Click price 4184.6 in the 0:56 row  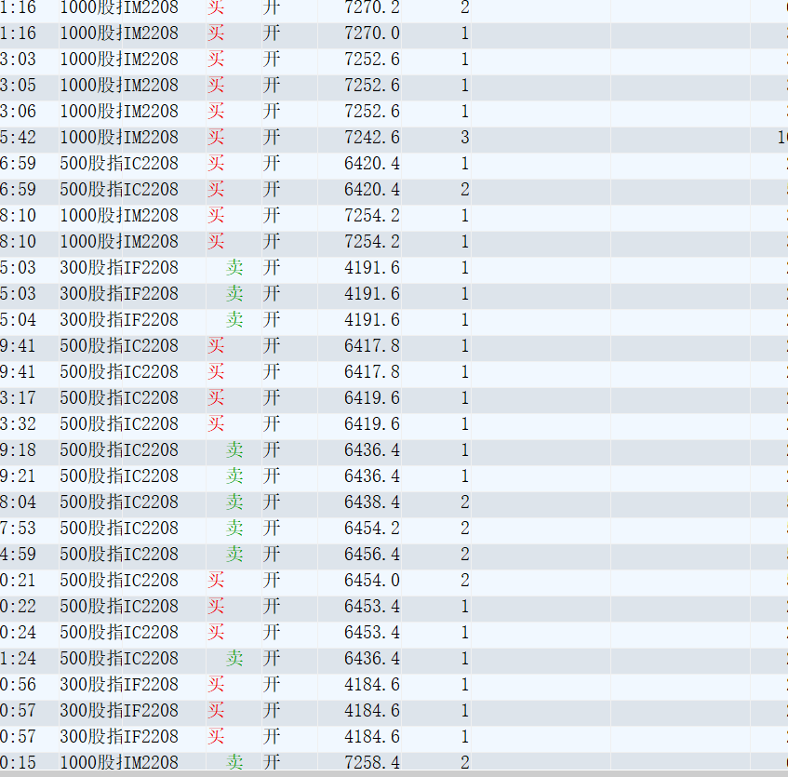372,685
